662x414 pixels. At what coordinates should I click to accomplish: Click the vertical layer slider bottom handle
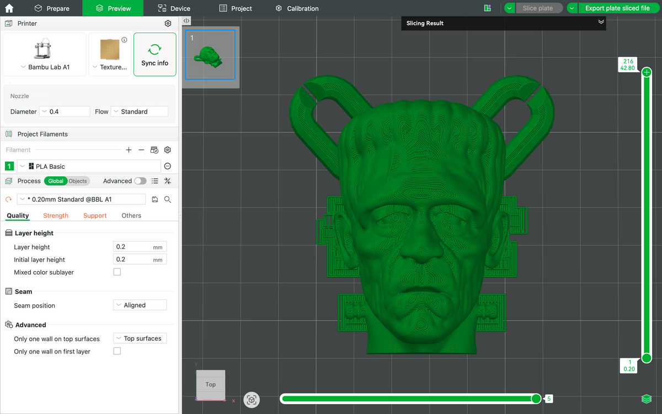point(647,358)
